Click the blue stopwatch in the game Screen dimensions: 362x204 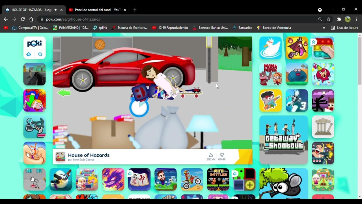click(139, 107)
